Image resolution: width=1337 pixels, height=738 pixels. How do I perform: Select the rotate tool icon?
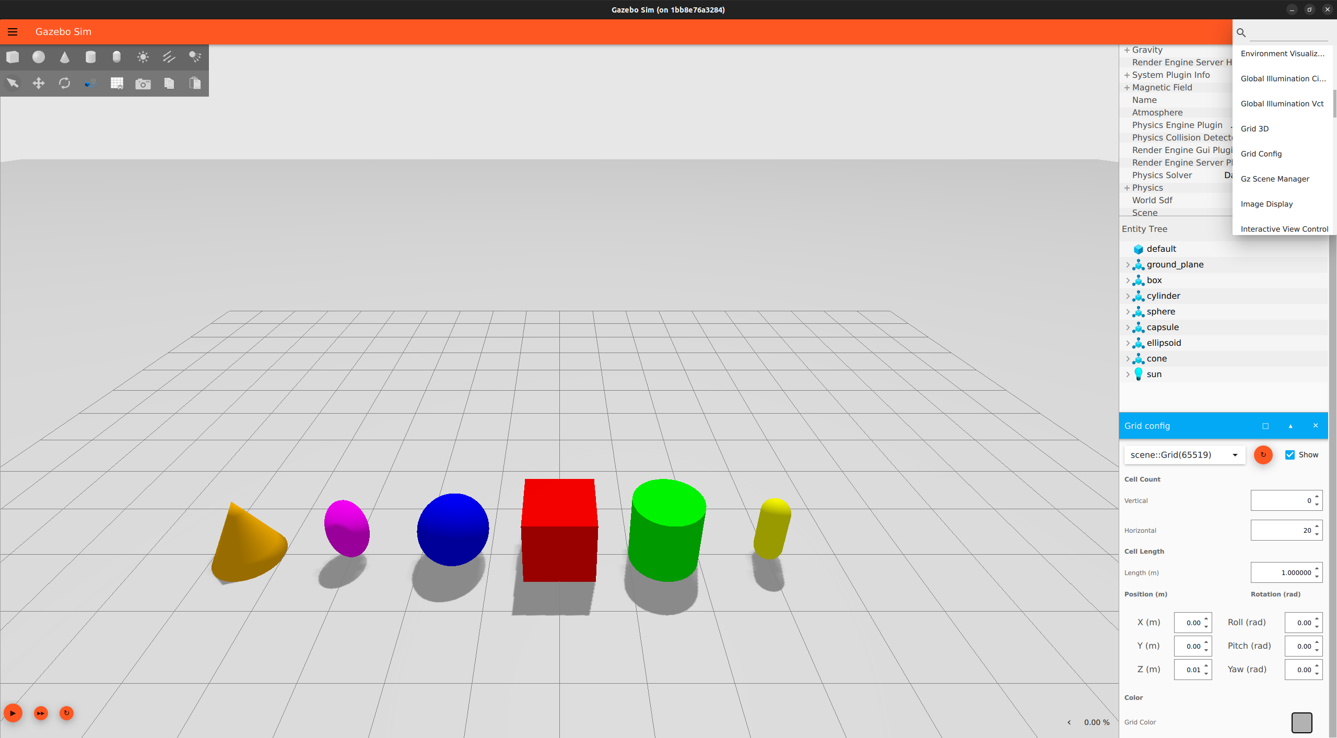click(x=64, y=83)
